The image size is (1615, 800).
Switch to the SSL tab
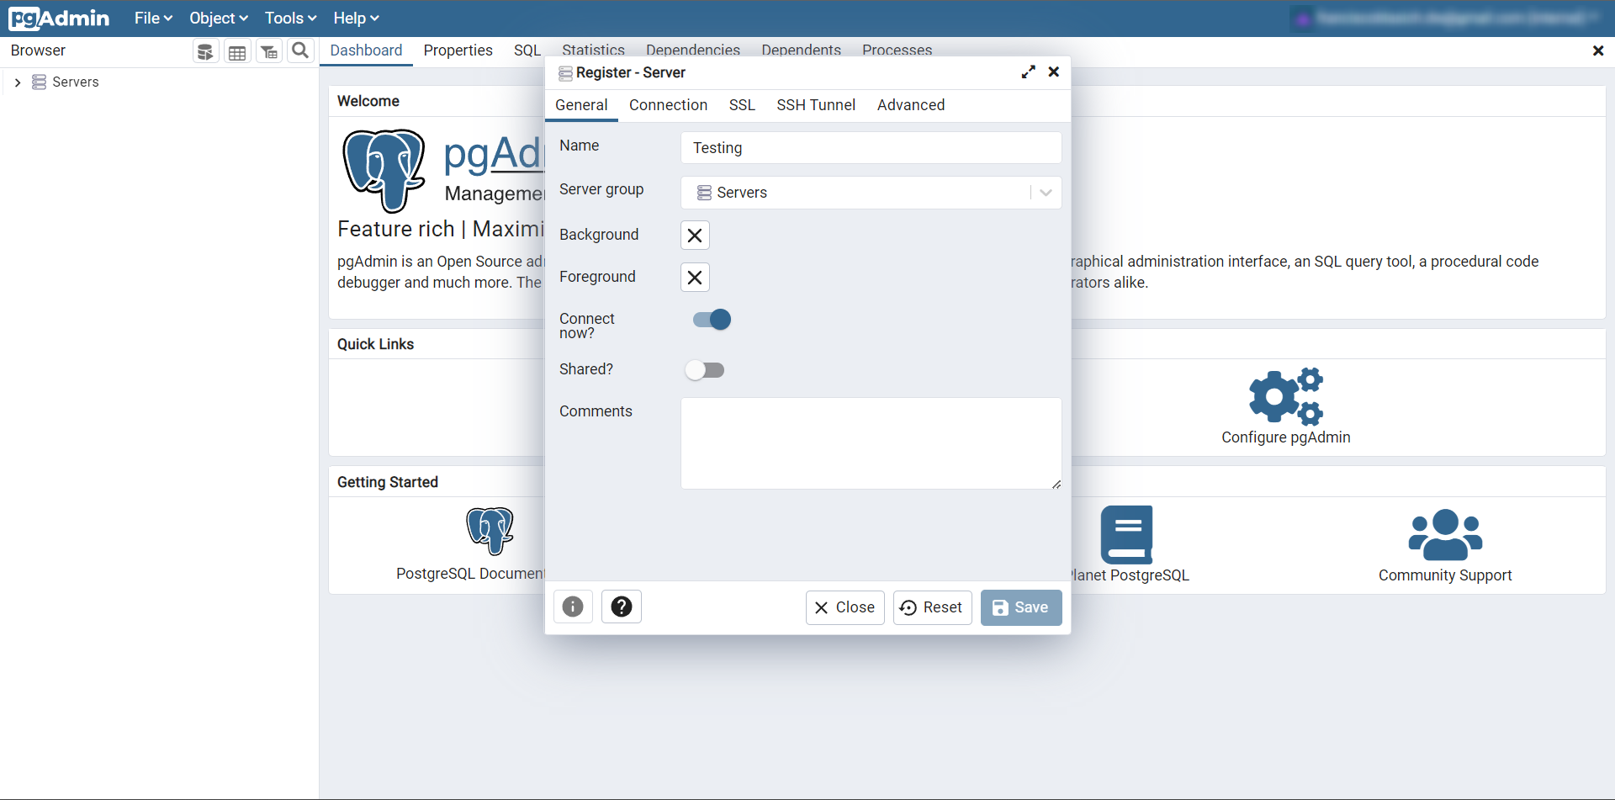click(x=742, y=105)
